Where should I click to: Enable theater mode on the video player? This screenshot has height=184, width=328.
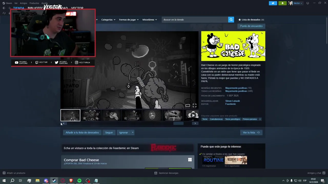[188, 105]
